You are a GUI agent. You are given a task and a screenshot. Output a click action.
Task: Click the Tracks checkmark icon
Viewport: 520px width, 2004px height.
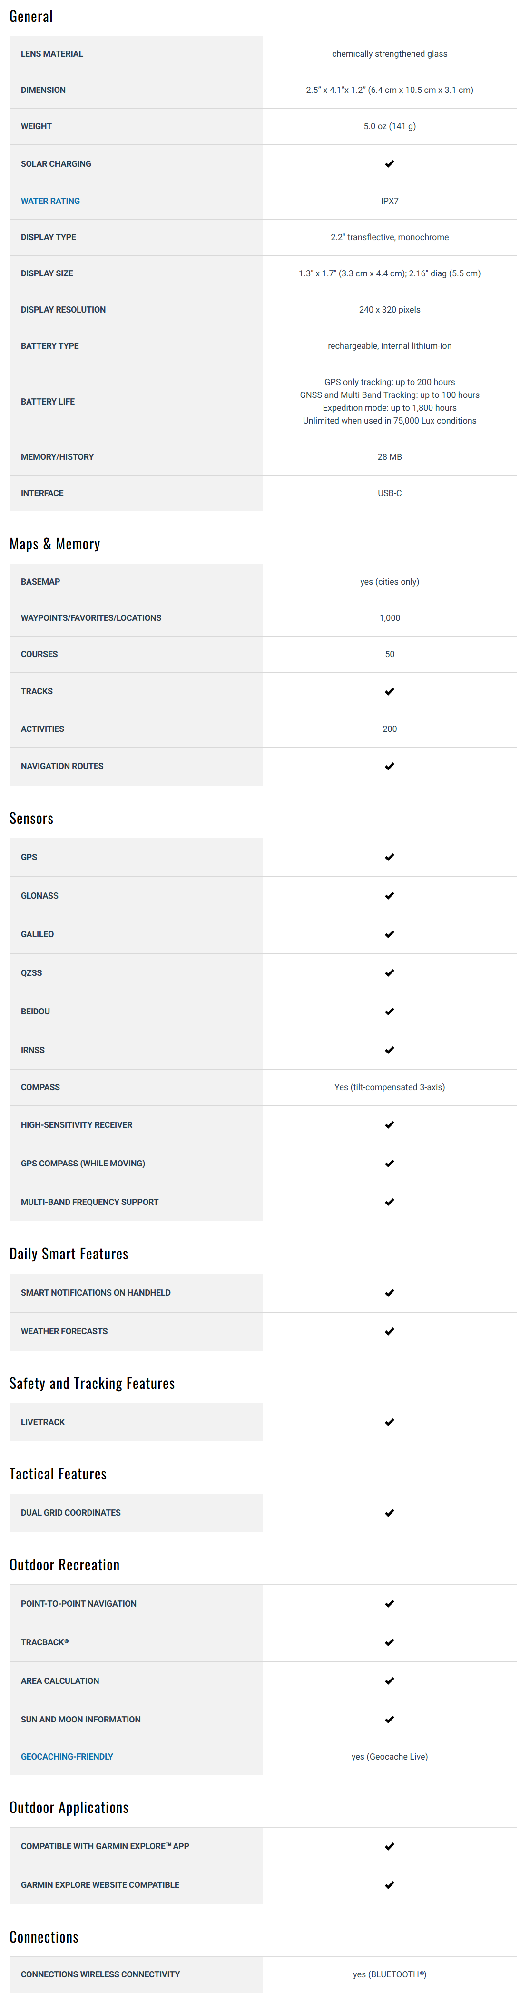pyautogui.click(x=390, y=691)
